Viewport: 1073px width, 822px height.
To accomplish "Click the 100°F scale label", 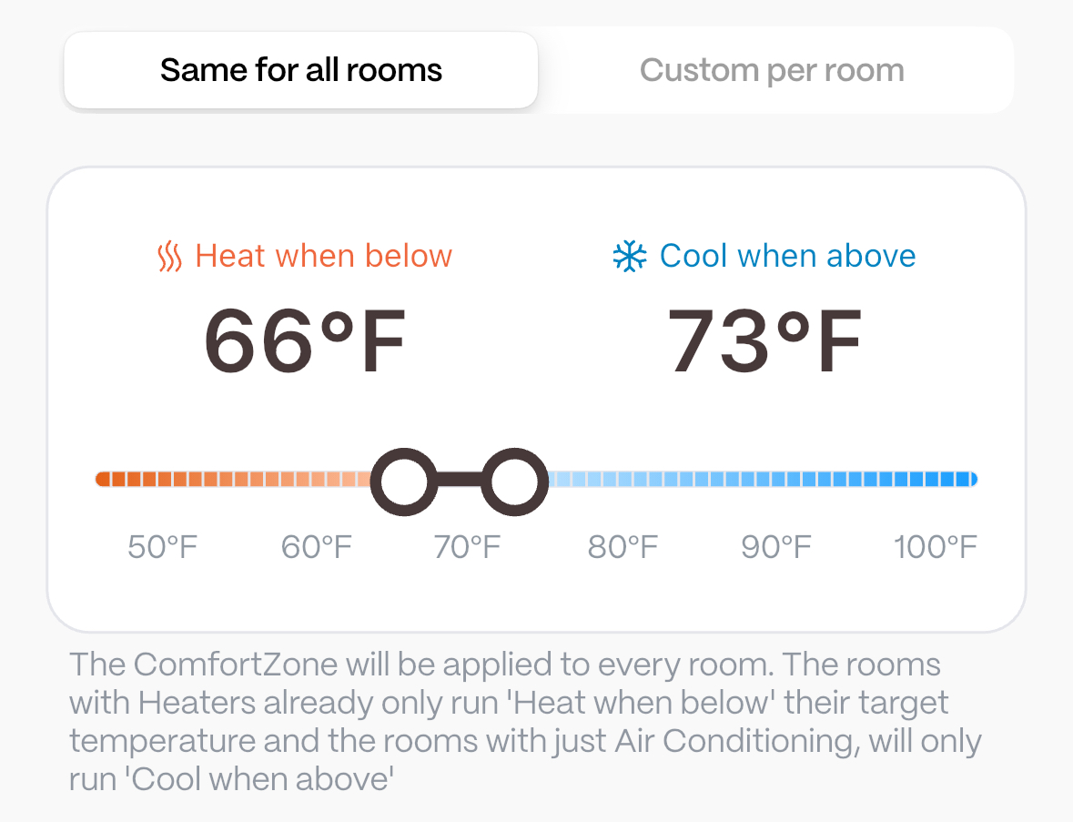I will pyautogui.click(x=936, y=548).
